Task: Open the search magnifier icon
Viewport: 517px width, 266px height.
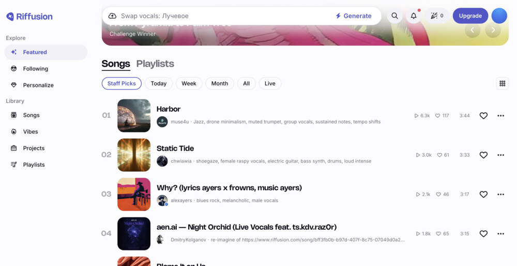Action: click(394, 16)
